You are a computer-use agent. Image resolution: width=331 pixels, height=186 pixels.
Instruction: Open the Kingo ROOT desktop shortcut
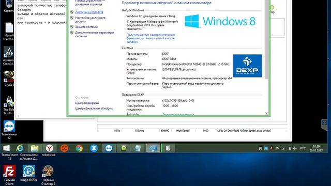(29, 173)
